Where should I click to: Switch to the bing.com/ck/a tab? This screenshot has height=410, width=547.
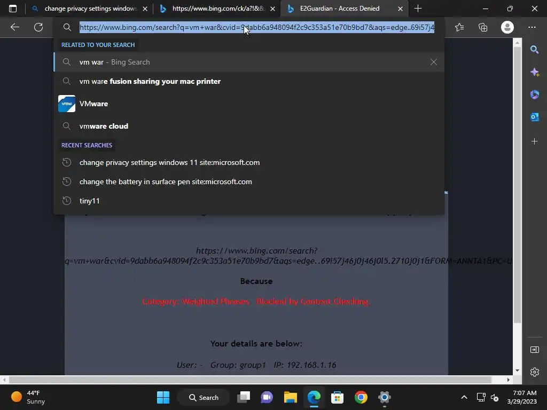coord(218,9)
